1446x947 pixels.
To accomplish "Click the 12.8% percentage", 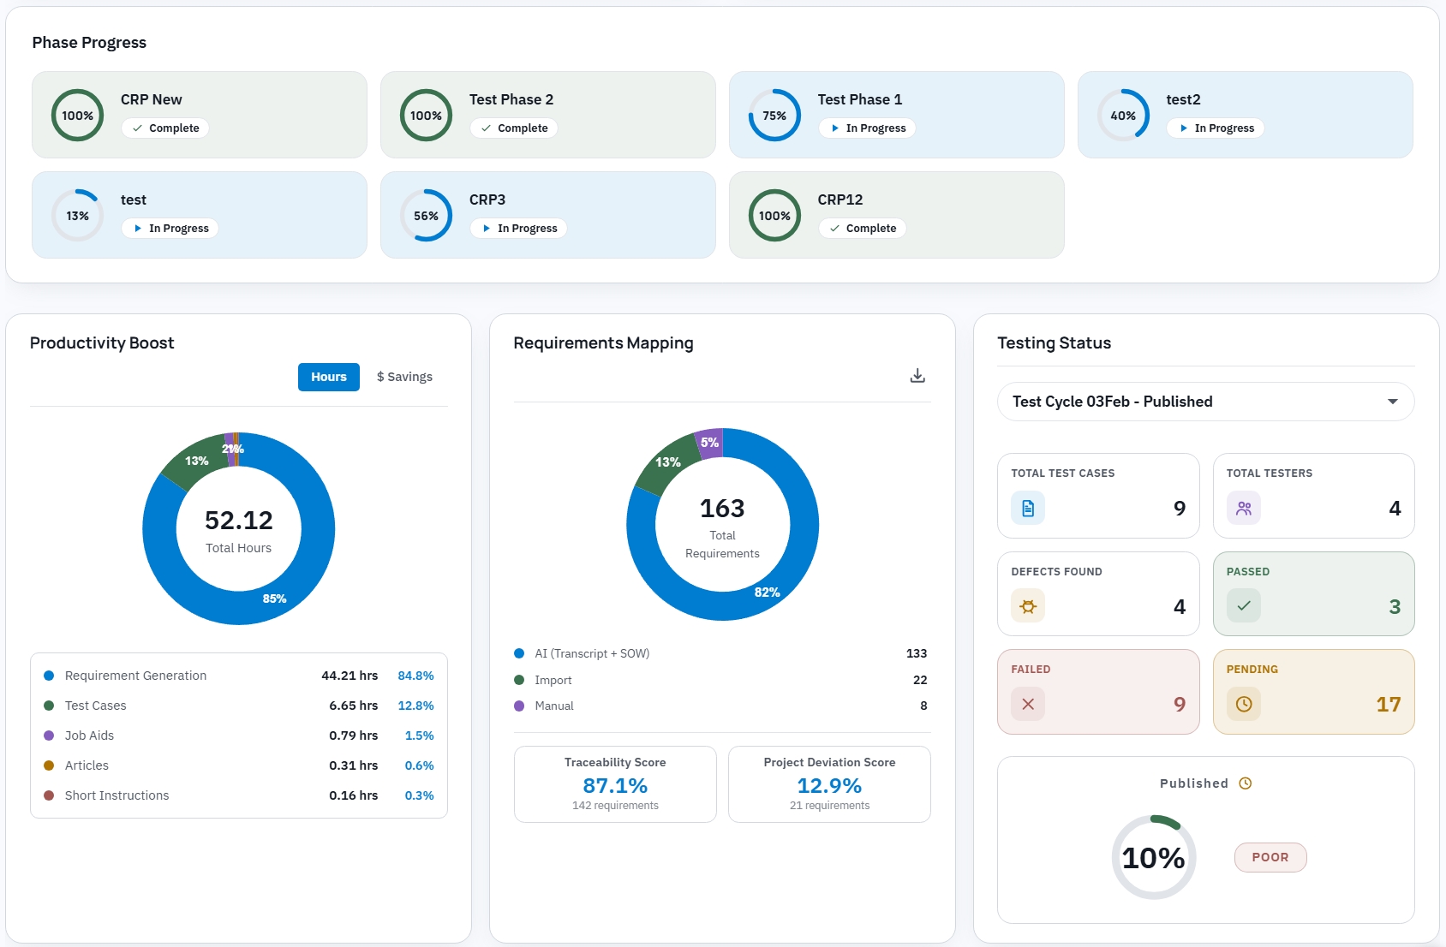I will pyautogui.click(x=416, y=706).
